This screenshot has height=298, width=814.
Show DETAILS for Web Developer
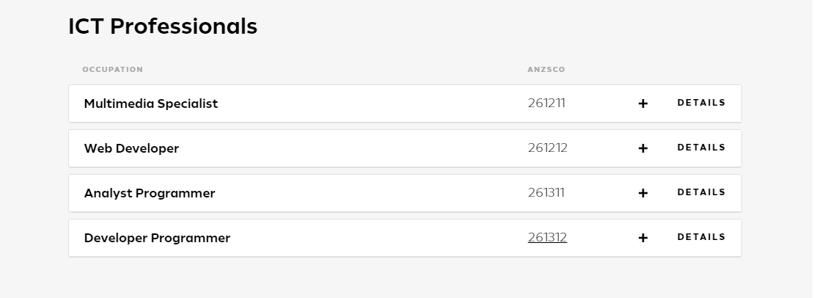point(701,148)
